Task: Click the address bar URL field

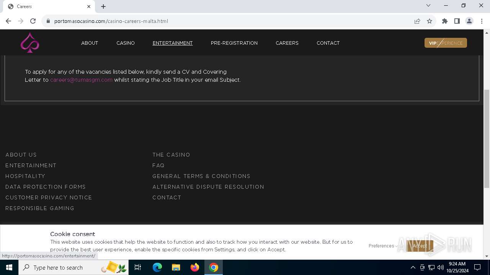Action: (x=230, y=21)
